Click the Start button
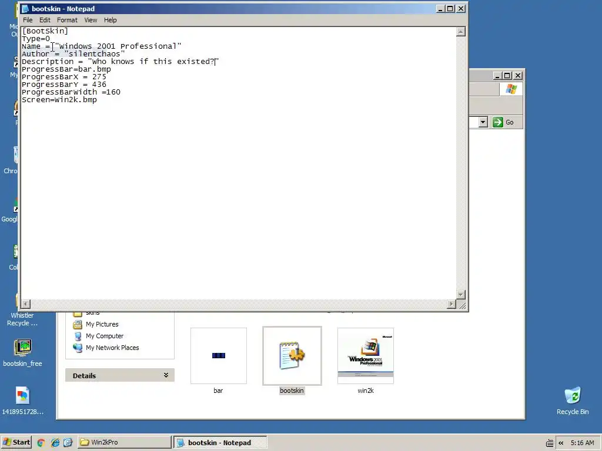 click(16, 442)
